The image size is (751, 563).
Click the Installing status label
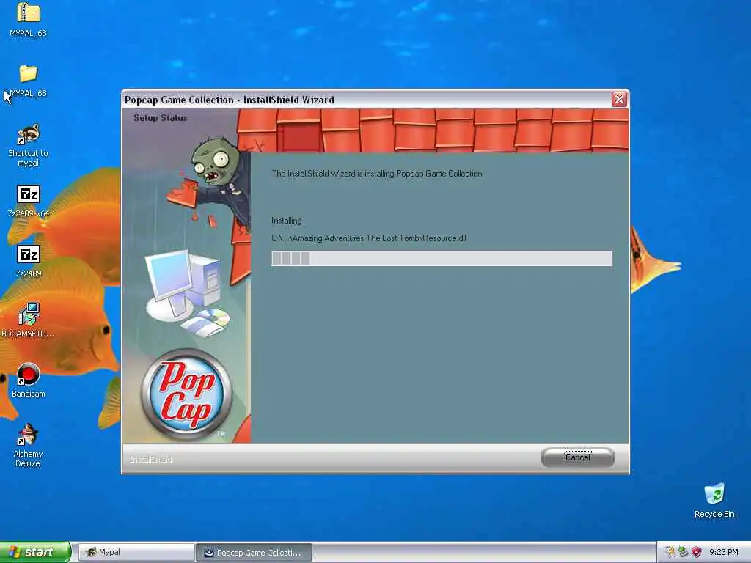point(287,221)
